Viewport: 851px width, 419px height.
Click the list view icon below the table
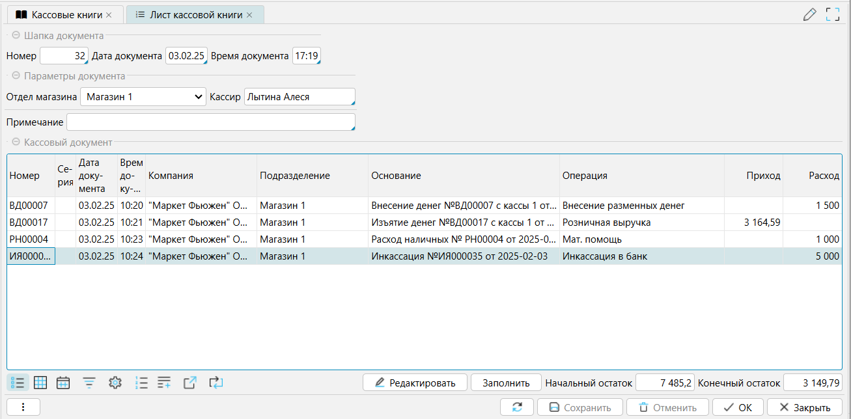coord(19,383)
